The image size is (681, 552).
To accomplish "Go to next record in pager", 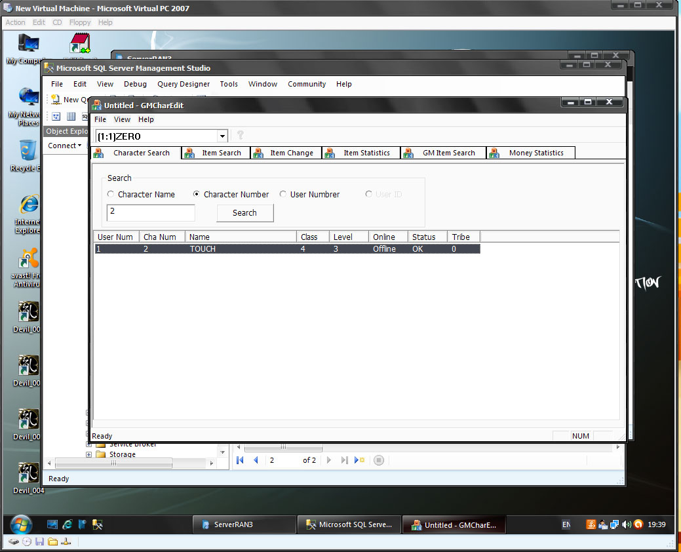I will pos(329,460).
